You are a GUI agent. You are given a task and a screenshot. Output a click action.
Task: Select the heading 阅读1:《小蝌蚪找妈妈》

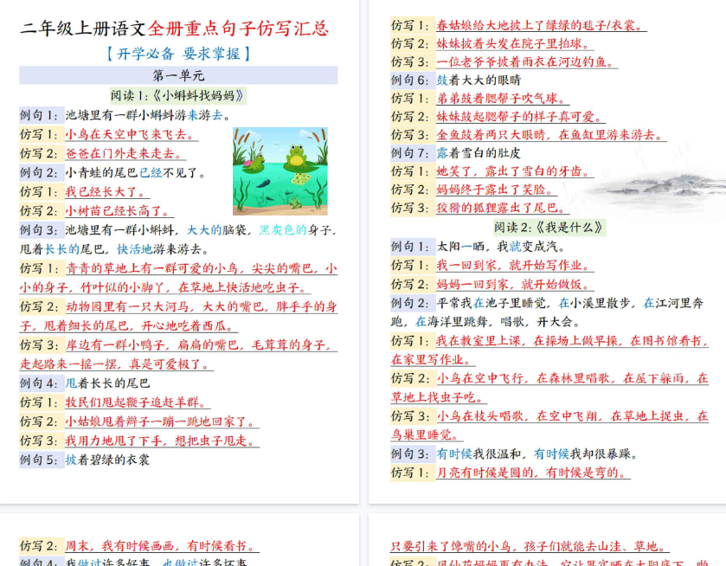coord(178,95)
